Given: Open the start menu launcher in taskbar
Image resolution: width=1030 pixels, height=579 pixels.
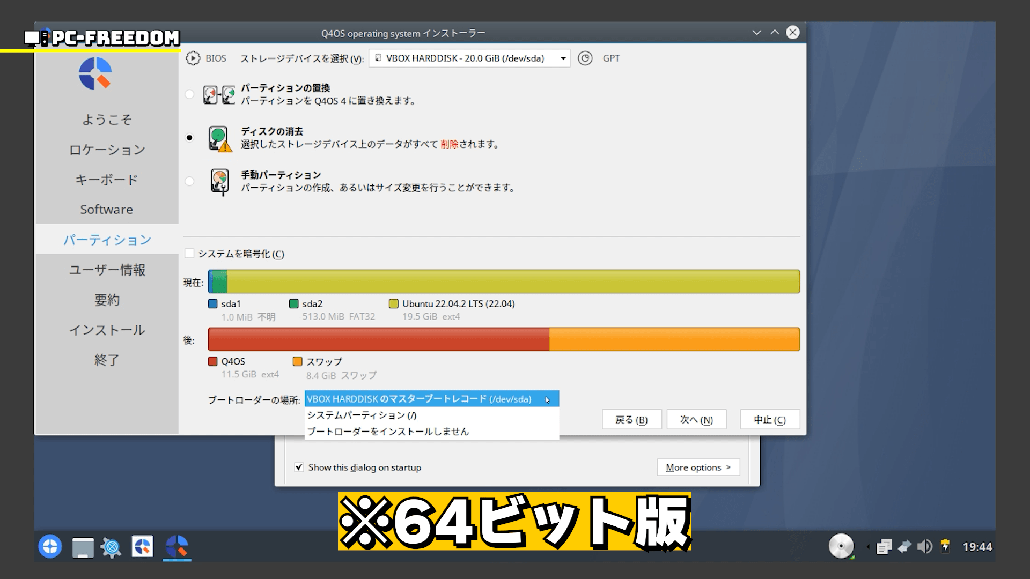Looking at the screenshot, I should [x=50, y=547].
